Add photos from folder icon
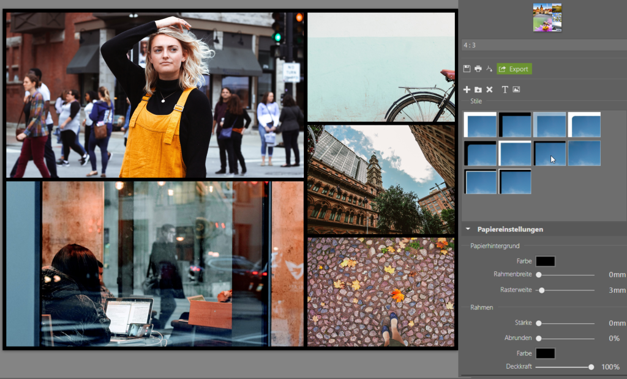Viewport: 627px width, 379px height. 478,89
